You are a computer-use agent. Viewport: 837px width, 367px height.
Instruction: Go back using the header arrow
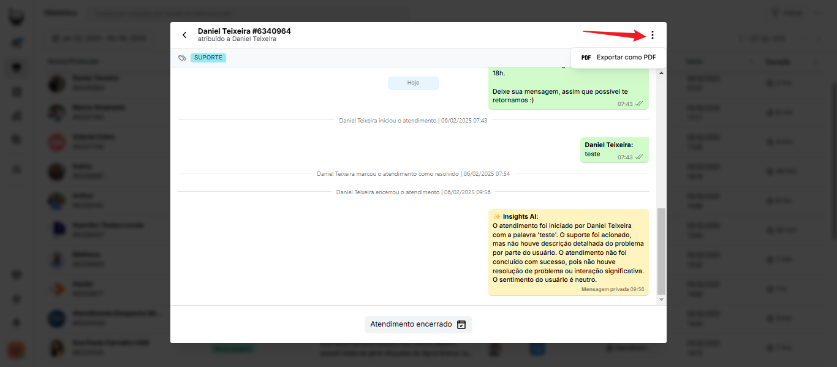(184, 35)
